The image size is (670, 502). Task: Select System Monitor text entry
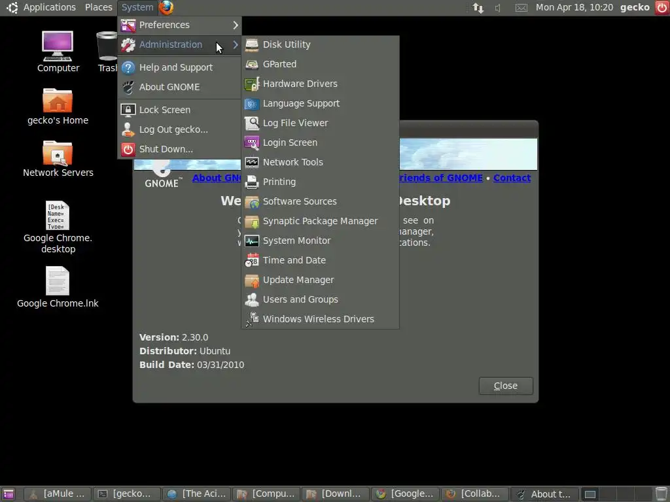pos(296,241)
